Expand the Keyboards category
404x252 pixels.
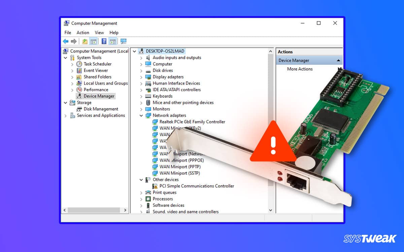(x=142, y=96)
